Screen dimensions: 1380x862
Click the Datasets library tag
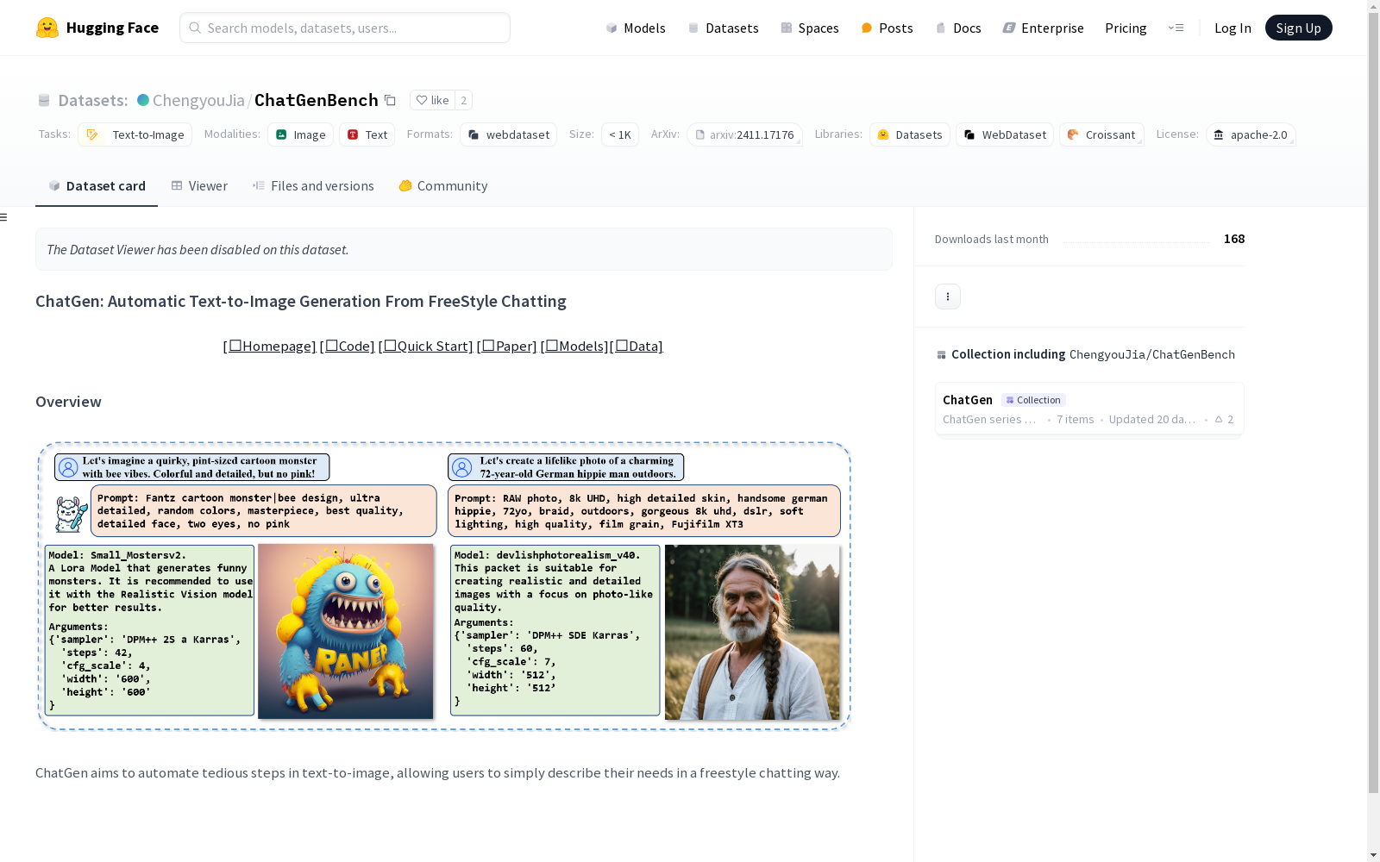[x=910, y=134]
